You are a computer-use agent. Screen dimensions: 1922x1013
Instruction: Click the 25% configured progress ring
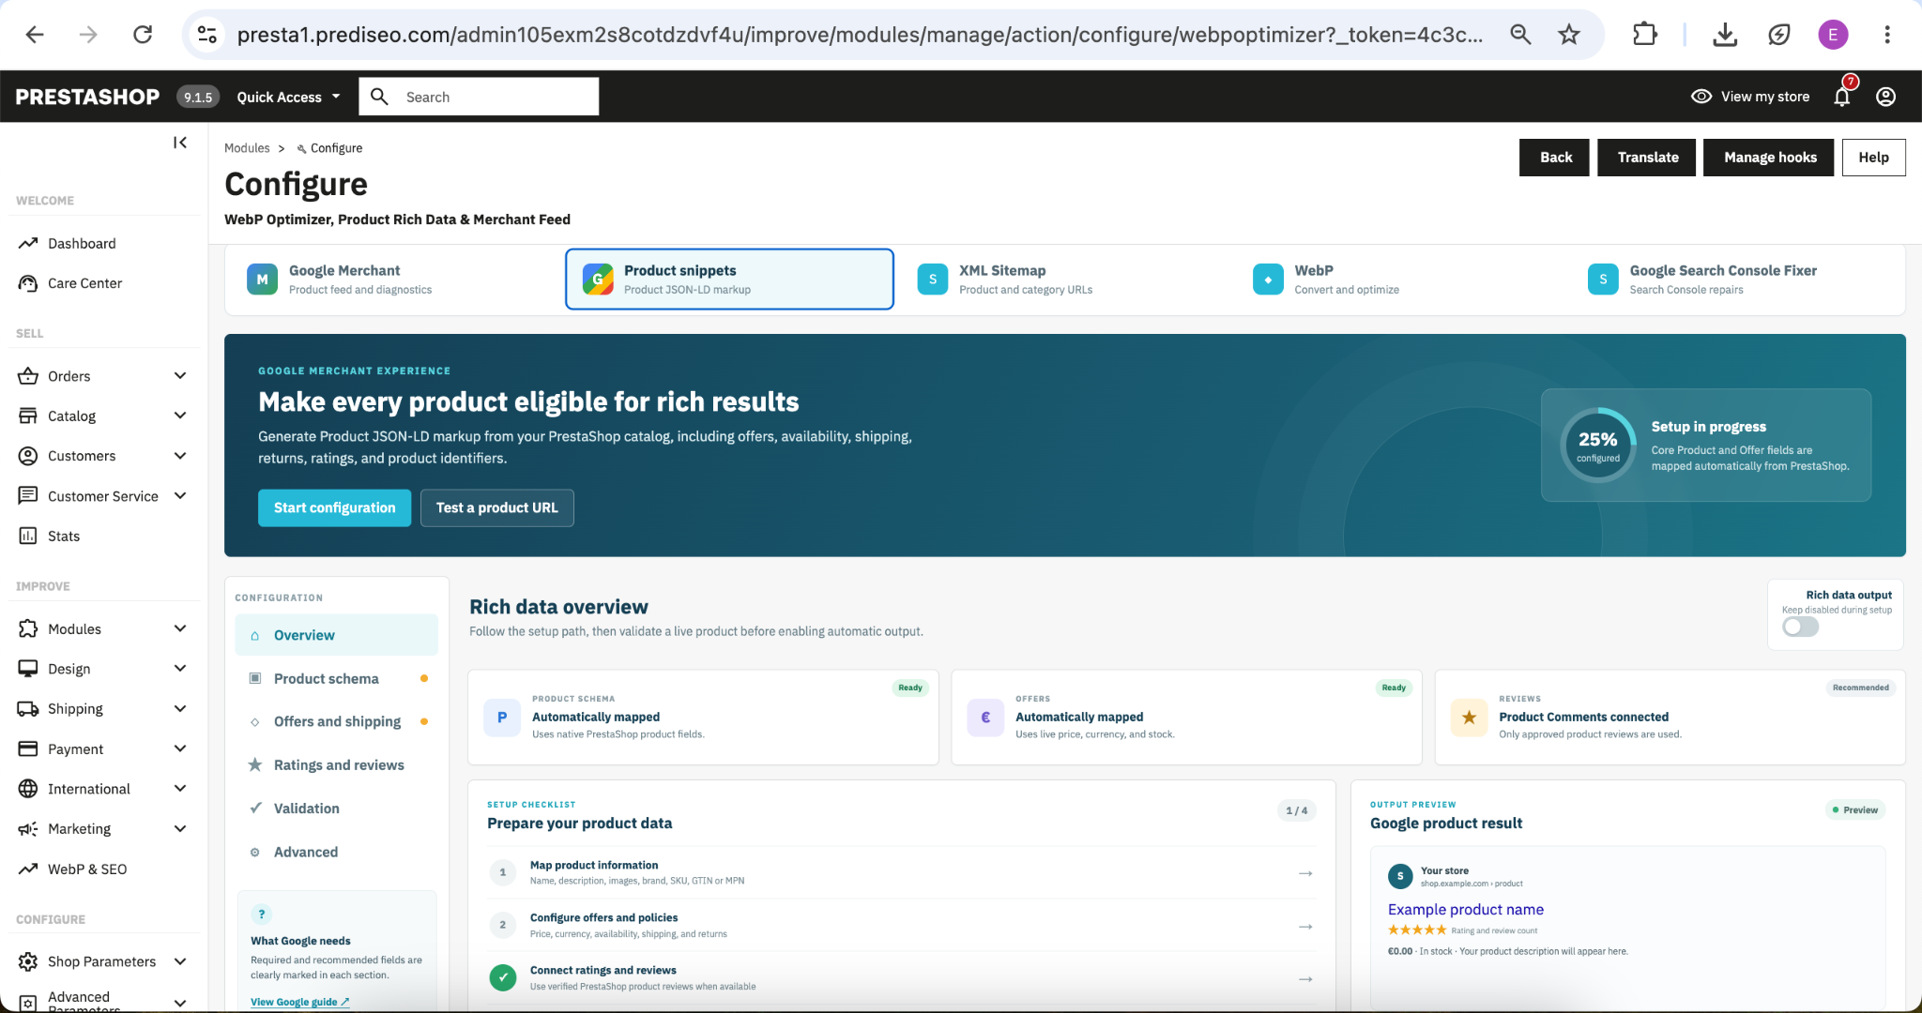1597,446
